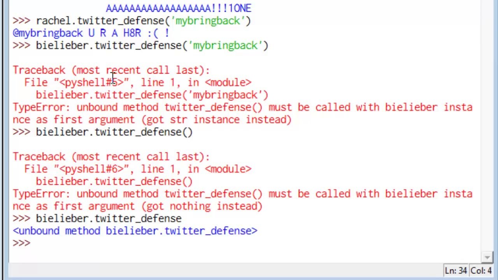This screenshot has height=280, width=498.
Task: Click the blue <unbound method> output line
Action: point(135,231)
